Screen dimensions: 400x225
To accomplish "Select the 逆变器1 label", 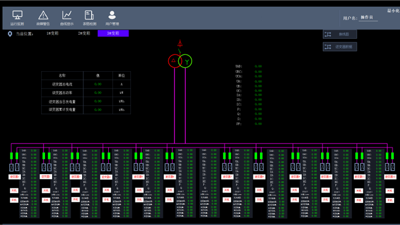I will click(14, 176).
